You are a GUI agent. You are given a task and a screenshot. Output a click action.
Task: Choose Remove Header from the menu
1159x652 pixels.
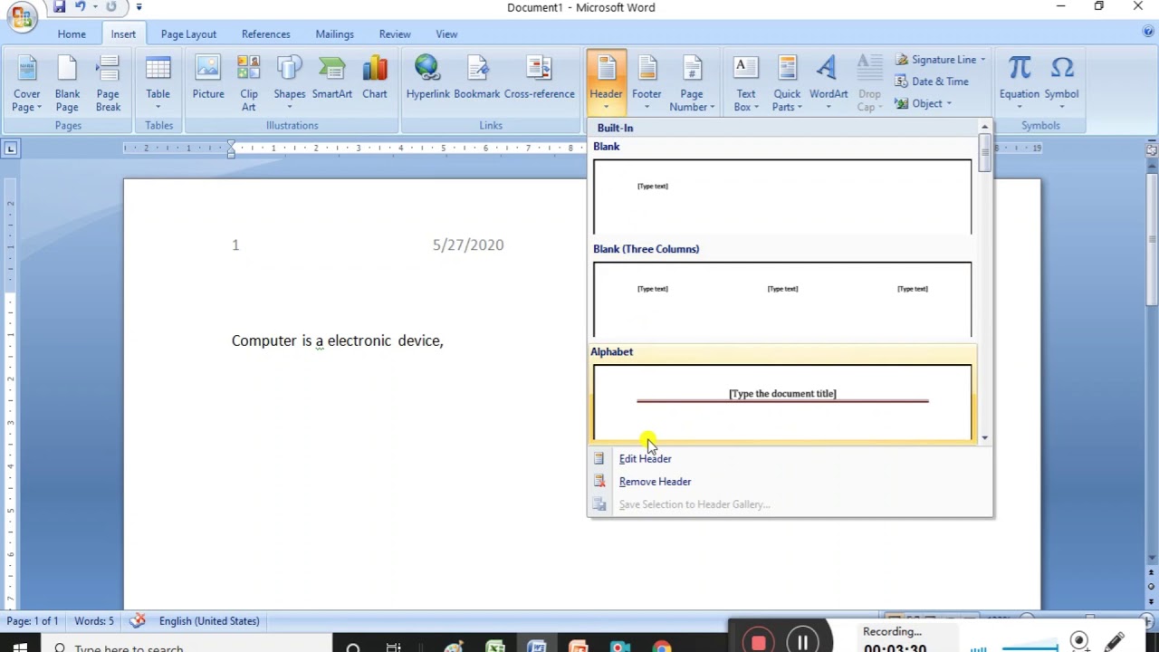[x=655, y=482]
